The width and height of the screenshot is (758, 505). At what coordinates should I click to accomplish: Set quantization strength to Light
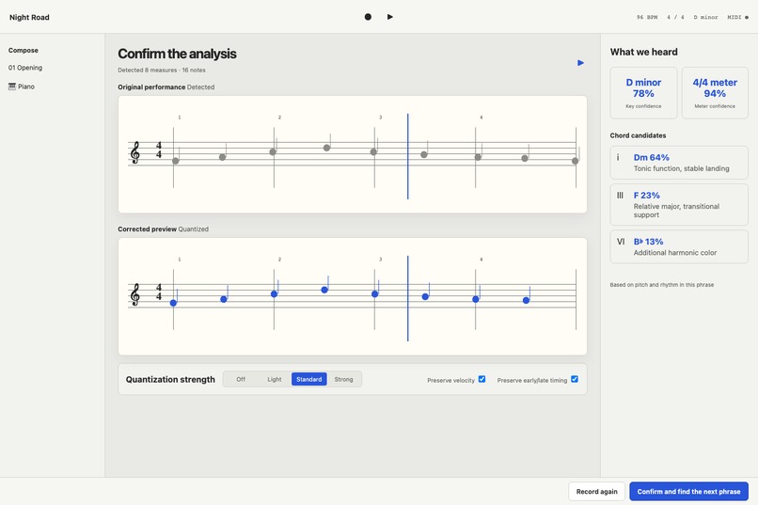click(x=274, y=379)
